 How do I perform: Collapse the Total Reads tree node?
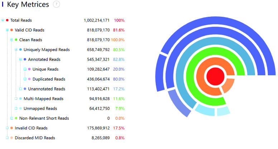3,20
